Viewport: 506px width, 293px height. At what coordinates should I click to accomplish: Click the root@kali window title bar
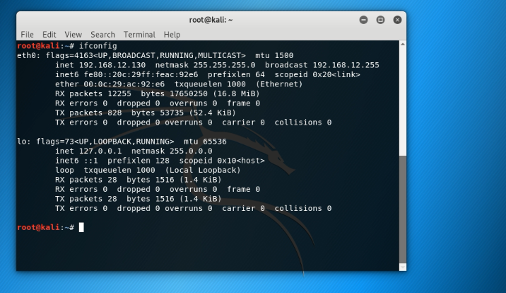[211, 20]
